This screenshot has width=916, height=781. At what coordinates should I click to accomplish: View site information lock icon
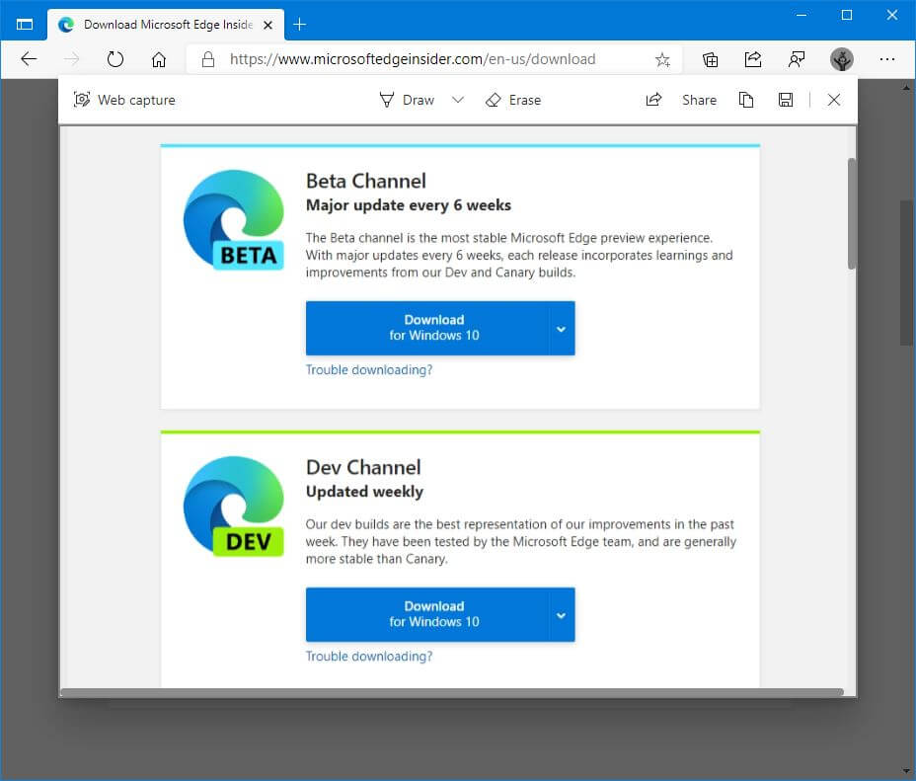point(208,59)
